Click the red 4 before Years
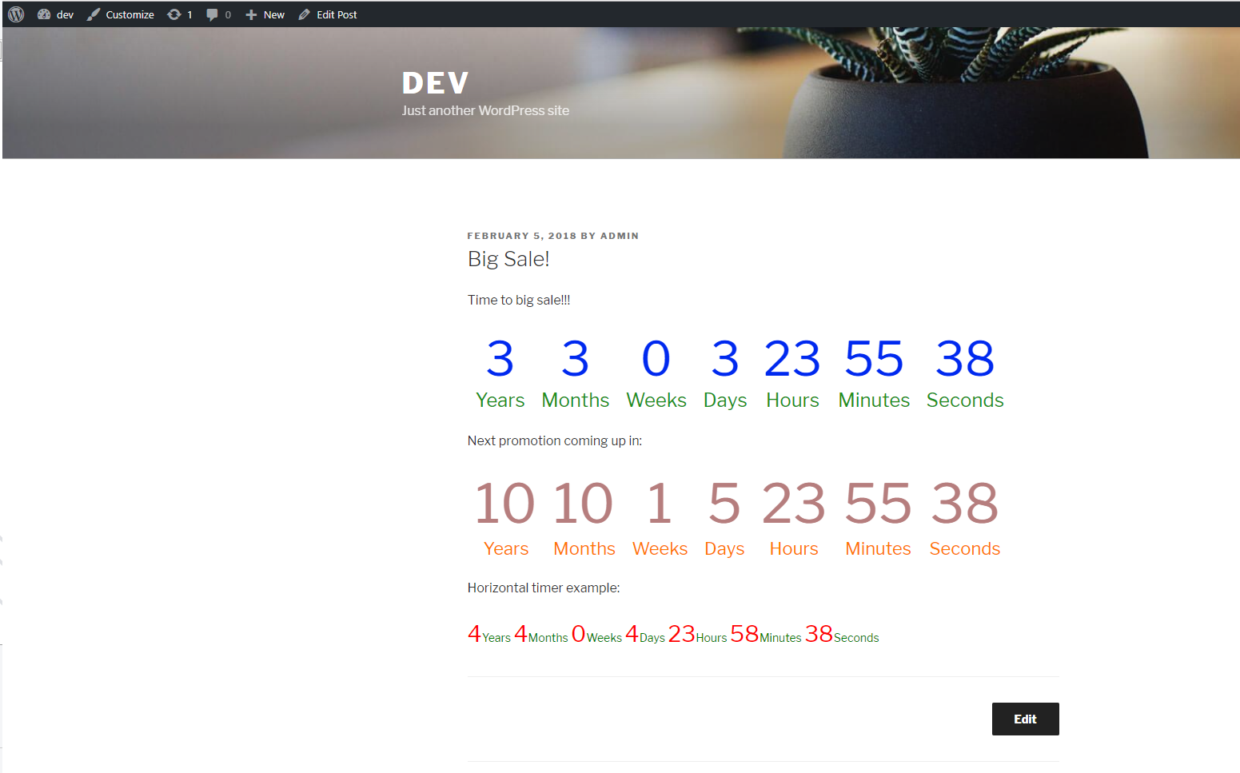The image size is (1240, 773). (474, 634)
